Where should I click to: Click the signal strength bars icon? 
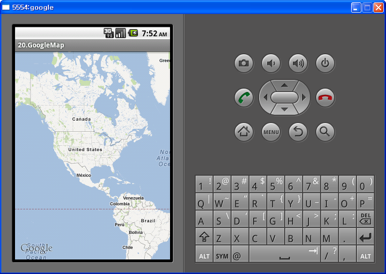(x=121, y=33)
